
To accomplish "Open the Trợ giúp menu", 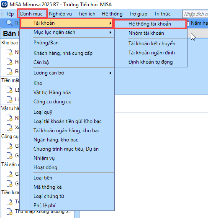I will (x=138, y=14).
